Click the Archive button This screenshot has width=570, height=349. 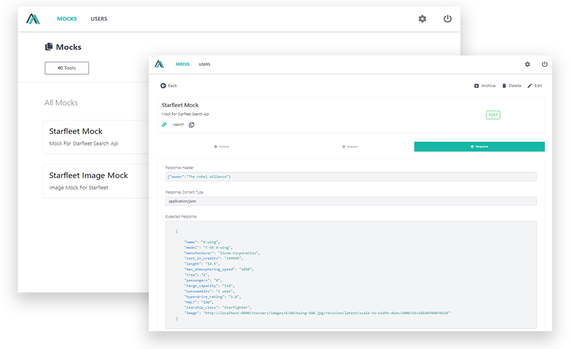(x=485, y=86)
